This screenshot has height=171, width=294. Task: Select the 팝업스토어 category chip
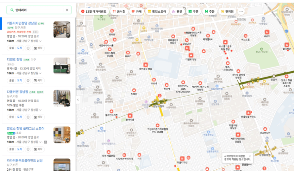157,12
